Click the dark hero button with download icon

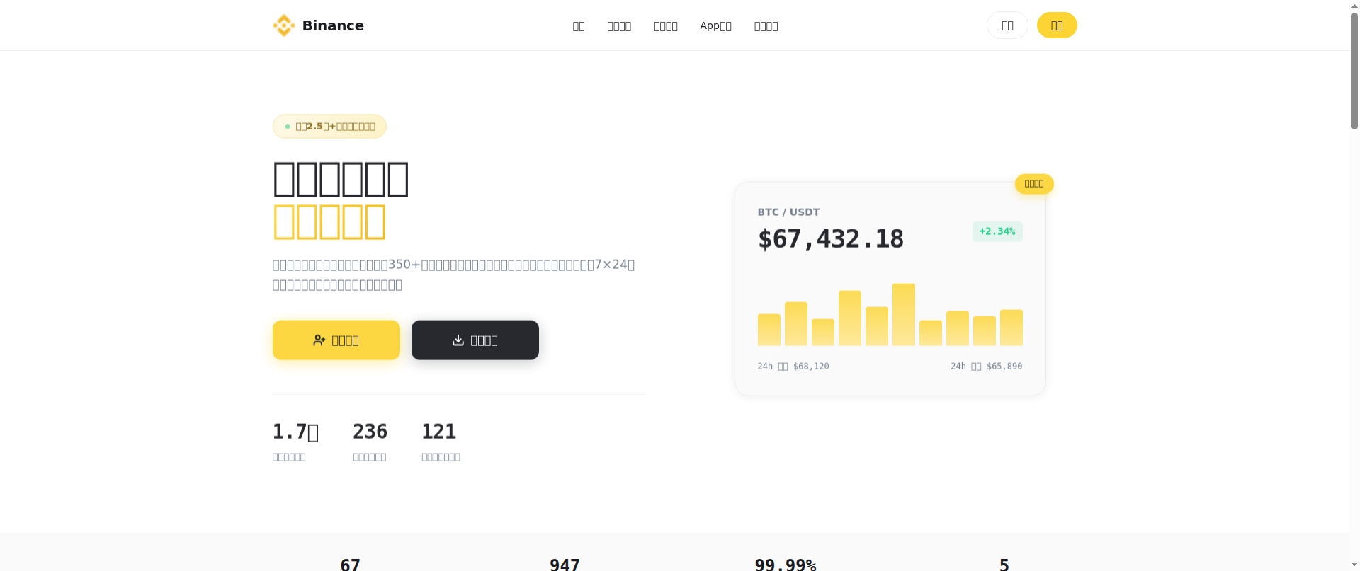point(475,340)
